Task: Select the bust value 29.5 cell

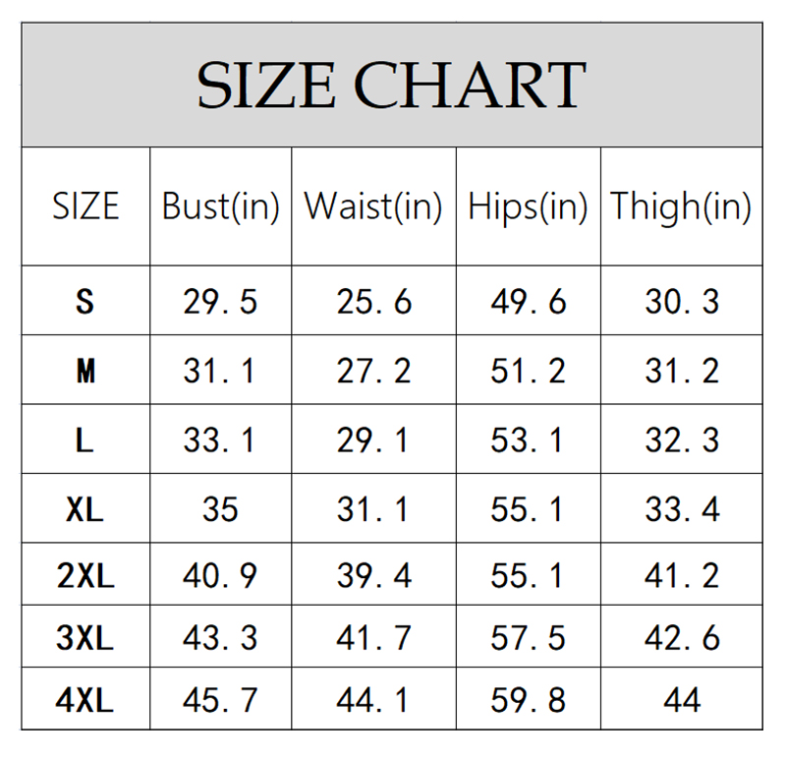Action: point(220,301)
